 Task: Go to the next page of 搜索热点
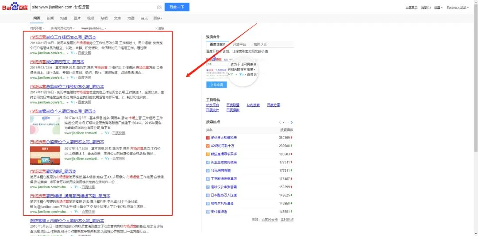[292, 122]
